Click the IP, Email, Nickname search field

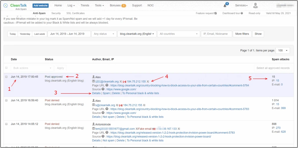pyautogui.click(x=216, y=34)
